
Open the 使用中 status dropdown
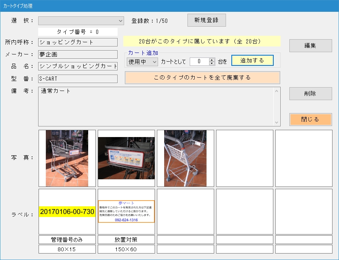(142, 62)
